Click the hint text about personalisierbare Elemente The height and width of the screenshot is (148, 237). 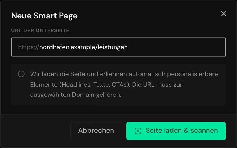[x=124, y=84]
